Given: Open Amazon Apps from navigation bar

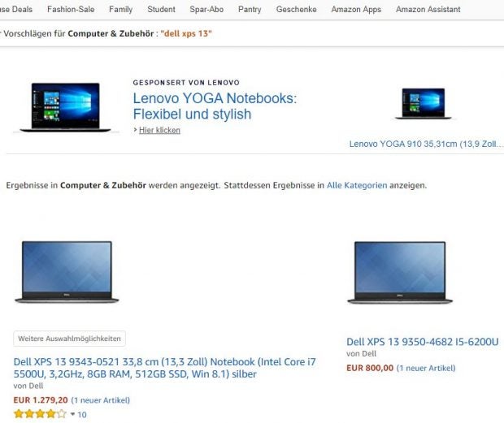Looking at the screenshot, I should point(356,9).
